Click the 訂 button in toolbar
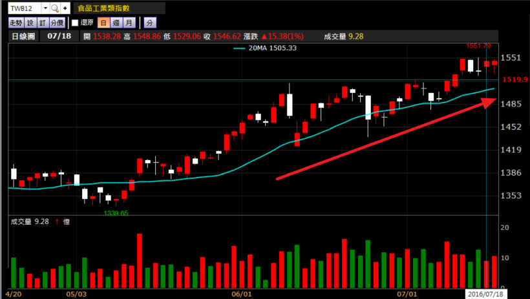The height and width of the screenshot is (299, 530). click(x=43, y=23)
